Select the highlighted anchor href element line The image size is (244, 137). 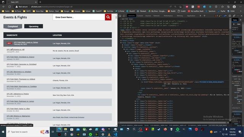(x=182, y=82)
